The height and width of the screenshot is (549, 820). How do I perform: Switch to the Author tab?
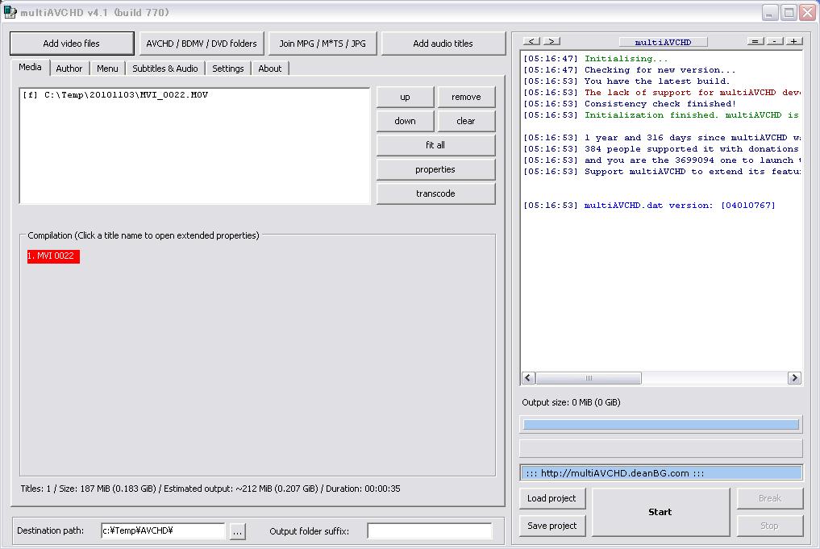click(69, 69)
